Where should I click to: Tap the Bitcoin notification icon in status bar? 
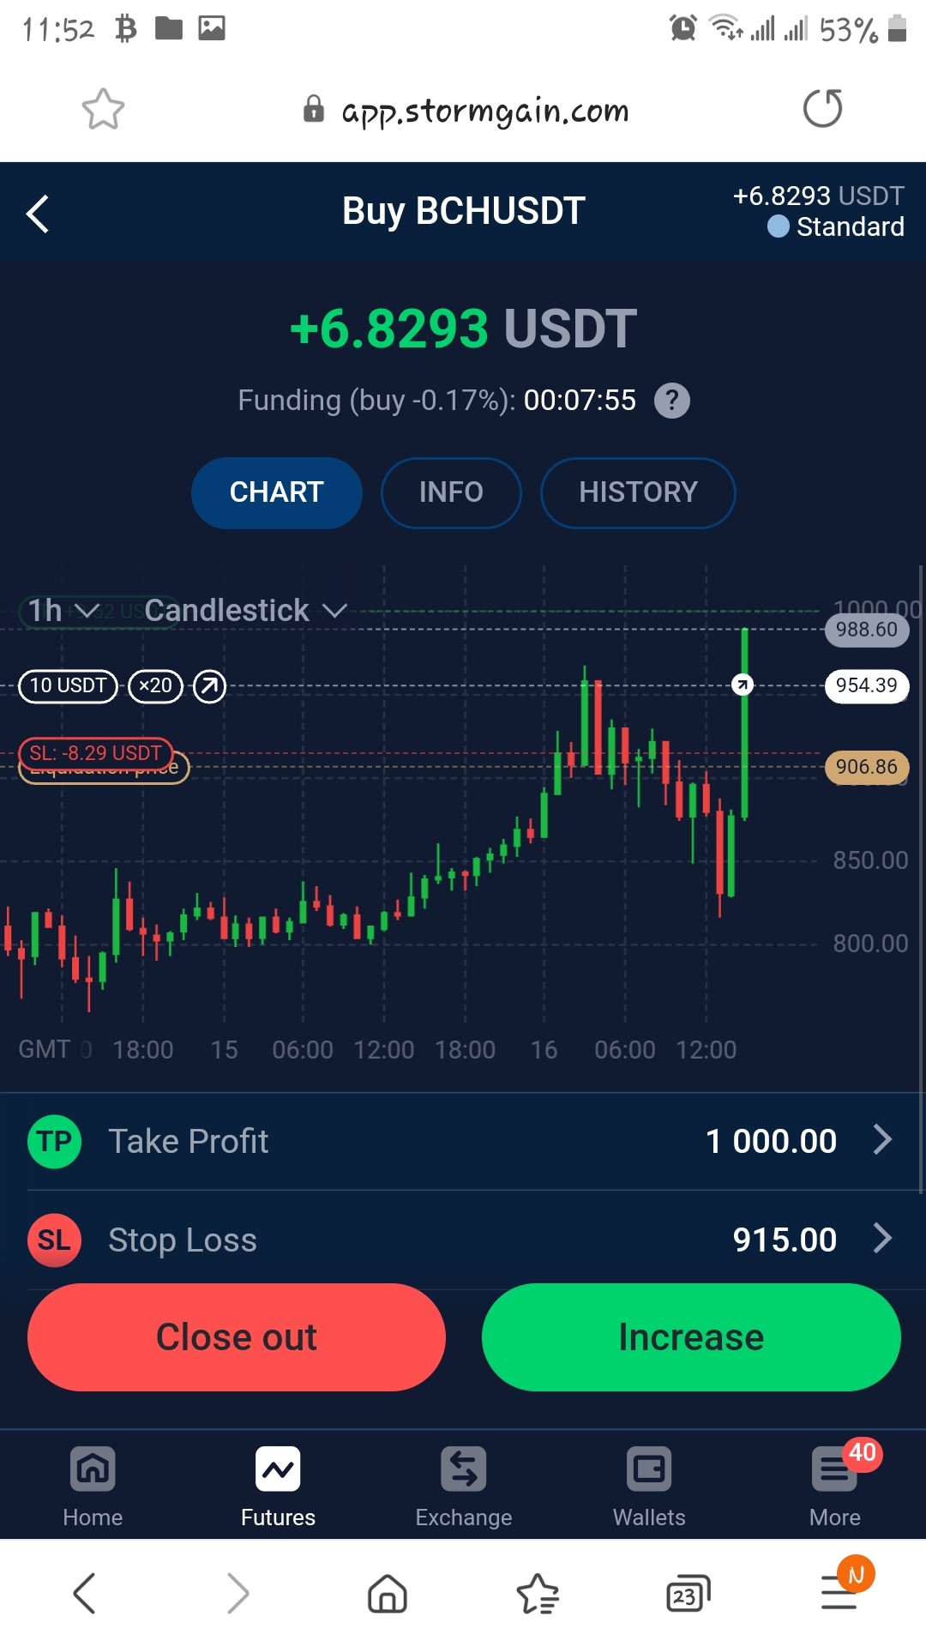tap(126, 28)
